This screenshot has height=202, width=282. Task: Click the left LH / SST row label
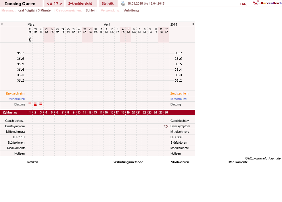19,137
